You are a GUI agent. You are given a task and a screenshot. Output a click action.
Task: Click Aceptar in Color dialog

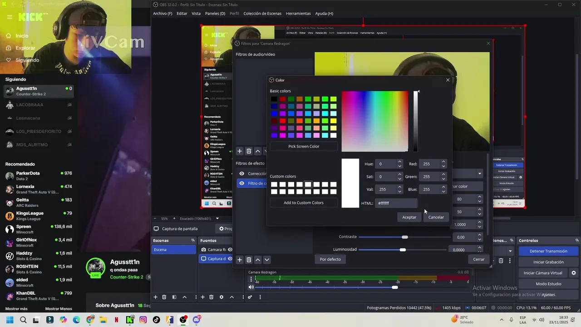click(409, 217)
